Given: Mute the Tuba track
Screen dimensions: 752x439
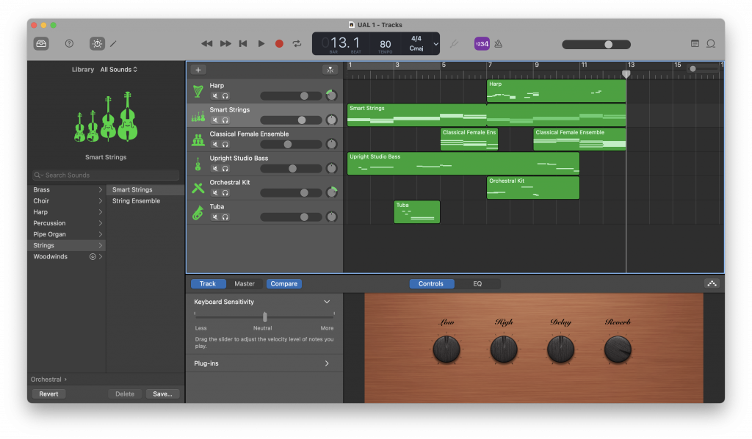Looking at the screenshot, I should [215, 217].
